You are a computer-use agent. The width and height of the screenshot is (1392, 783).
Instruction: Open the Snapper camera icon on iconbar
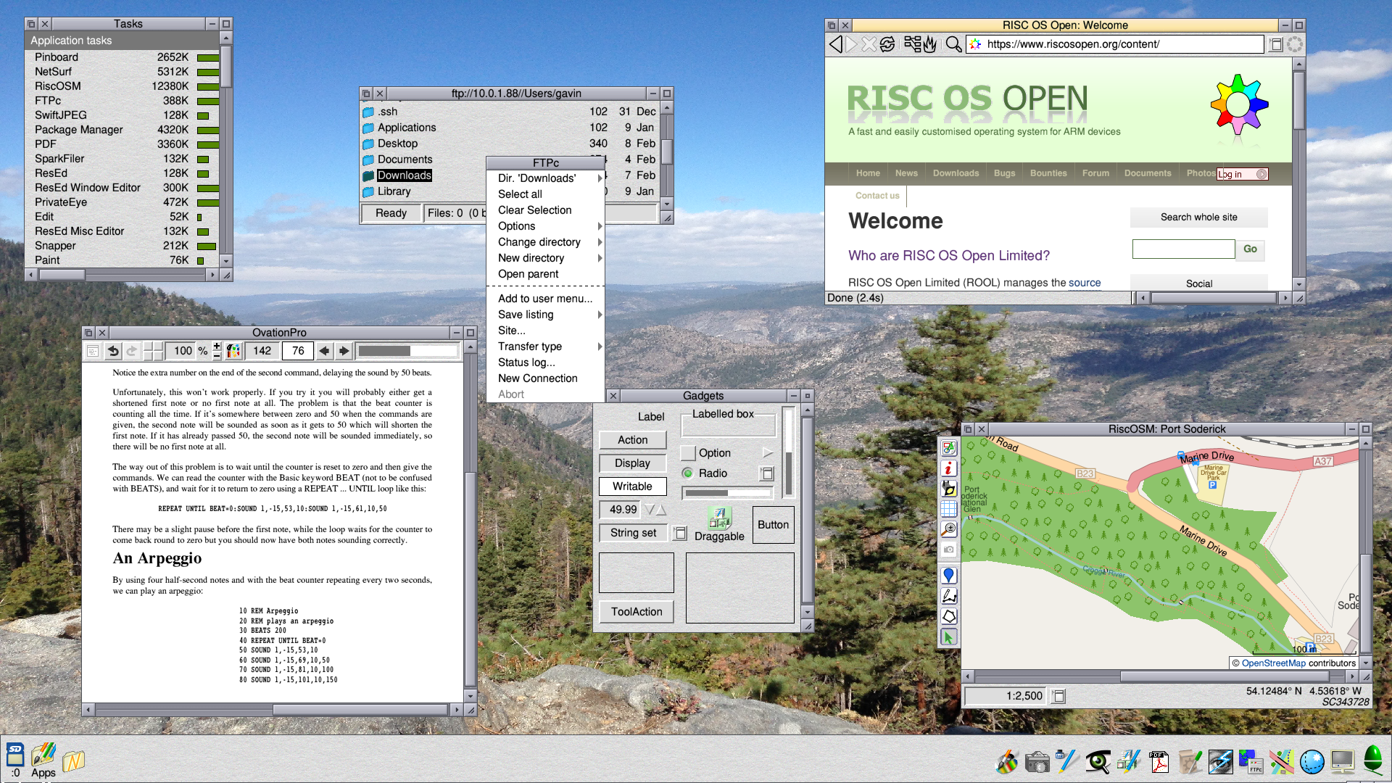coord(1037,762)
